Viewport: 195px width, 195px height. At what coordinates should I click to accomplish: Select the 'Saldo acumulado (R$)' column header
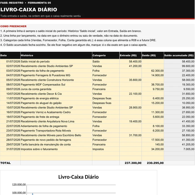pyautogui.click(x=179, y=55)
